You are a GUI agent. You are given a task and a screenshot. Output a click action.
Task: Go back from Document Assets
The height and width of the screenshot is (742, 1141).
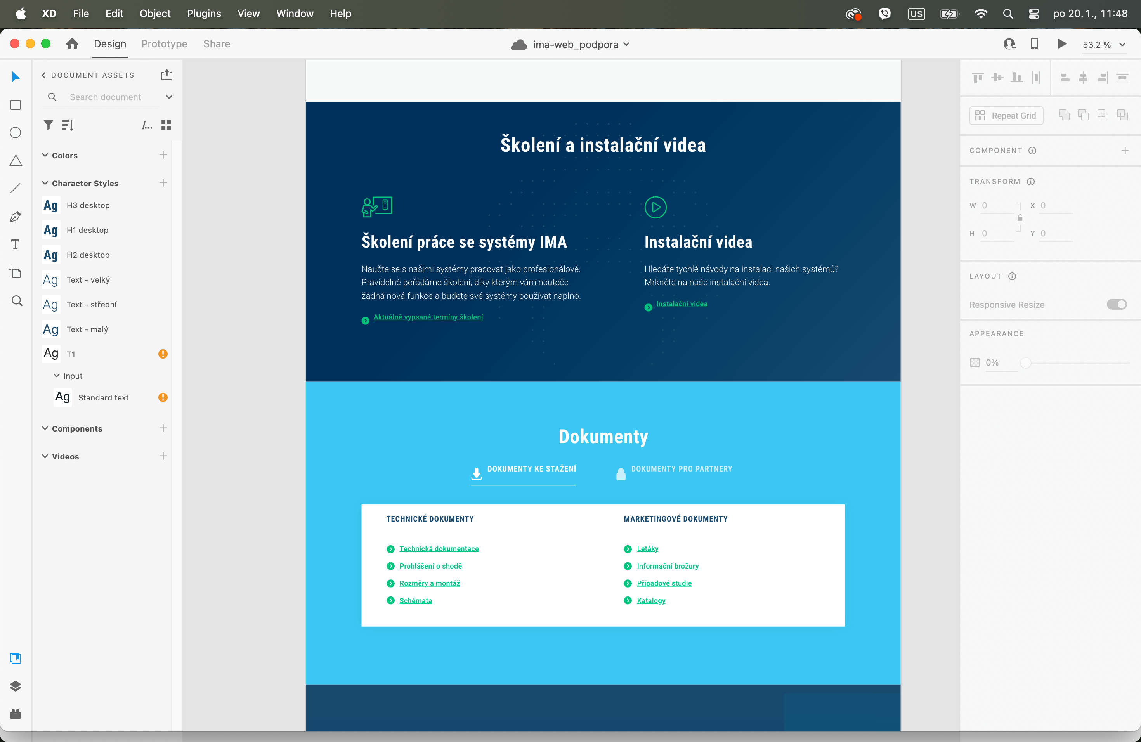pos(43,75)
